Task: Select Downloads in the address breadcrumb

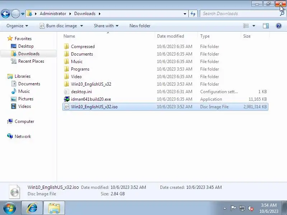Action: point(85,14)
